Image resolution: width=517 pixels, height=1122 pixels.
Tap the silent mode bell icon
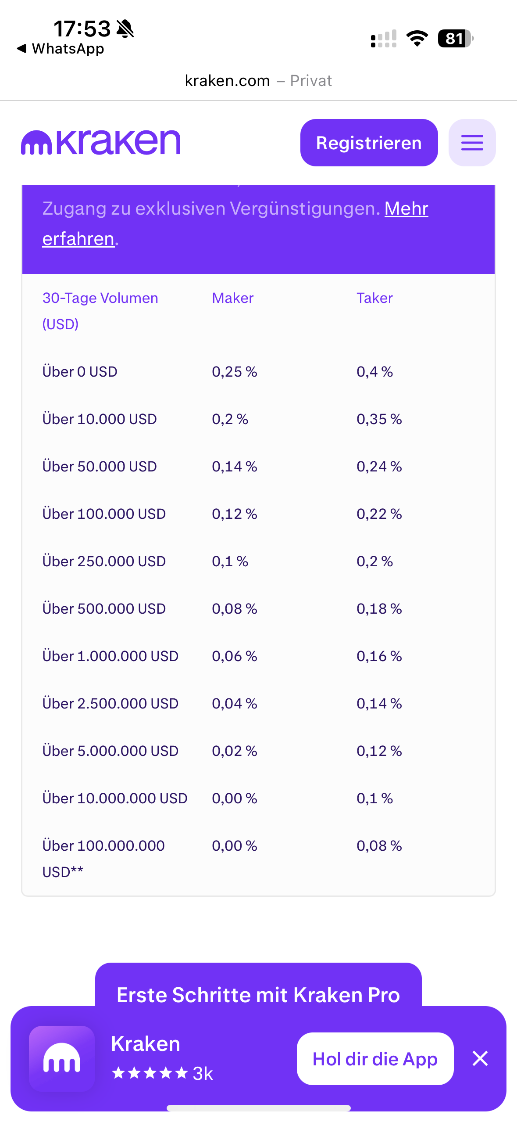(125, 29)
